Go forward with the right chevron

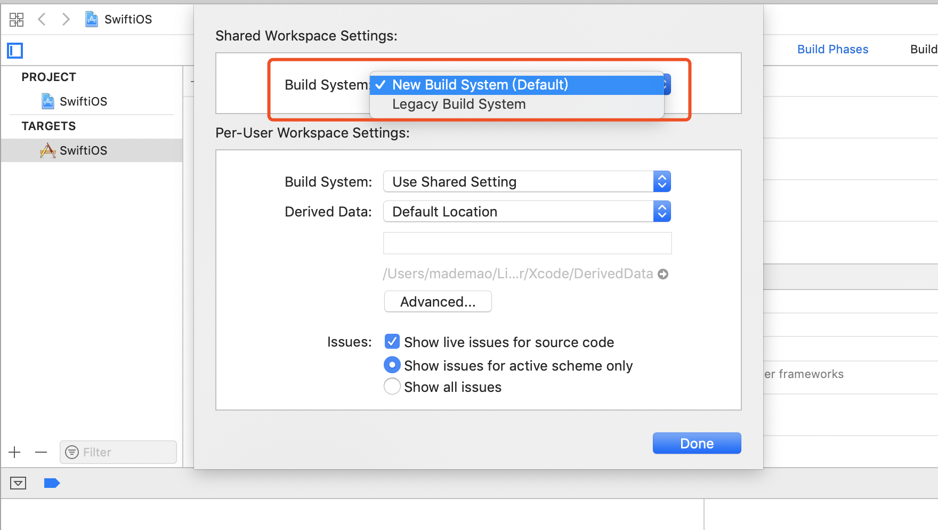click(66, 20)
